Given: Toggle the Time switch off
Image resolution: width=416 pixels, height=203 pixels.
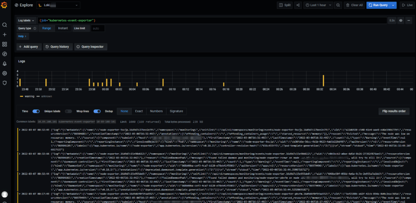Looking at the screenshot, I should coord(36,111).
